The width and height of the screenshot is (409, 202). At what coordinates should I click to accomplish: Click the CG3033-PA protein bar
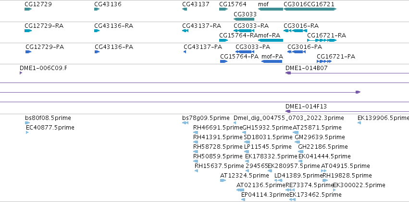[x=245, y=52]
